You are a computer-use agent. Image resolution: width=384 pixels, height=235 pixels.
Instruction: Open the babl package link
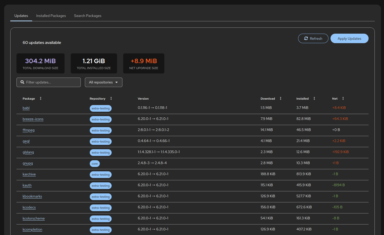[26, 108]
